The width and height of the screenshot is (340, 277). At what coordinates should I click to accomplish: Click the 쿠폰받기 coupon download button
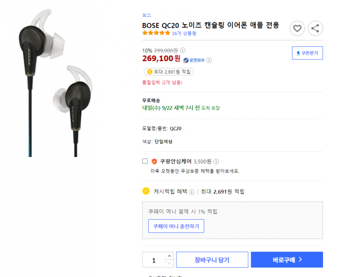tap(307, 53)
